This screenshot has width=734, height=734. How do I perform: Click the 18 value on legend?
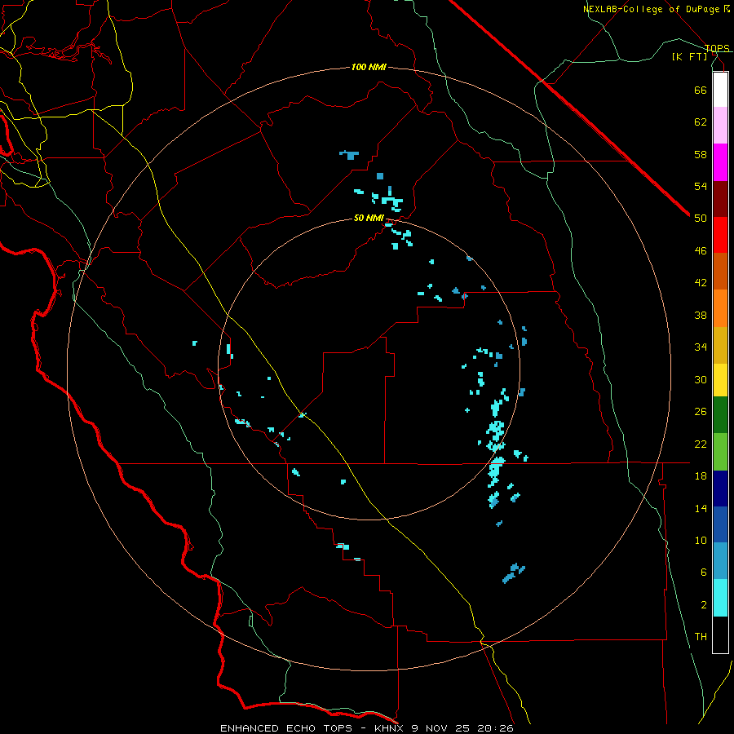[x=701, y=475]
